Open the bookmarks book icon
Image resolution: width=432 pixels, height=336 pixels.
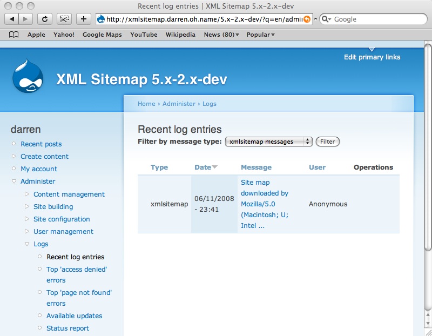pyautogui.click(x=14, y=35)
